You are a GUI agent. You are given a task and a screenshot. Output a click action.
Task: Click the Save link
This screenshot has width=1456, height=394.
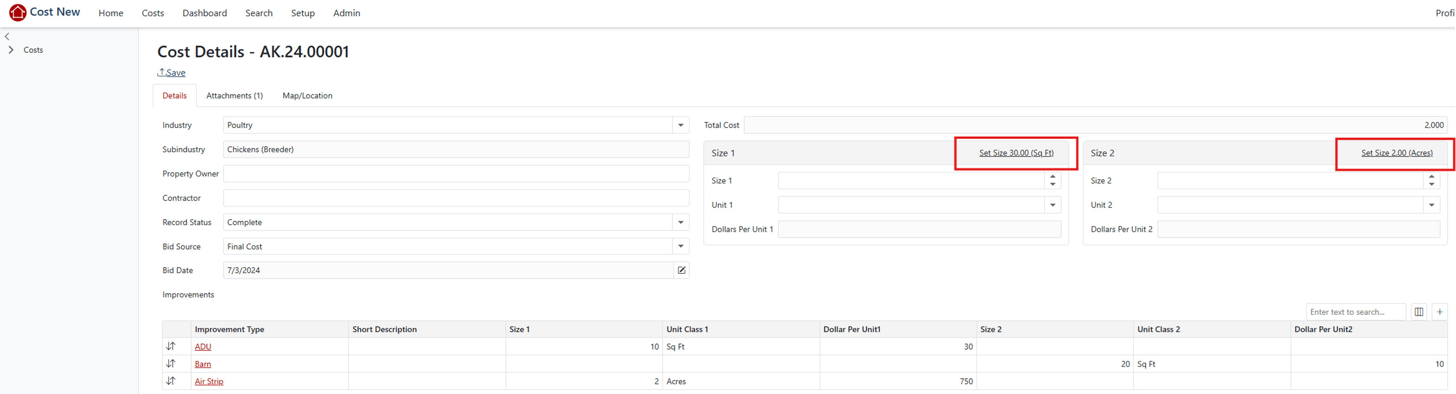click(175, 72)
